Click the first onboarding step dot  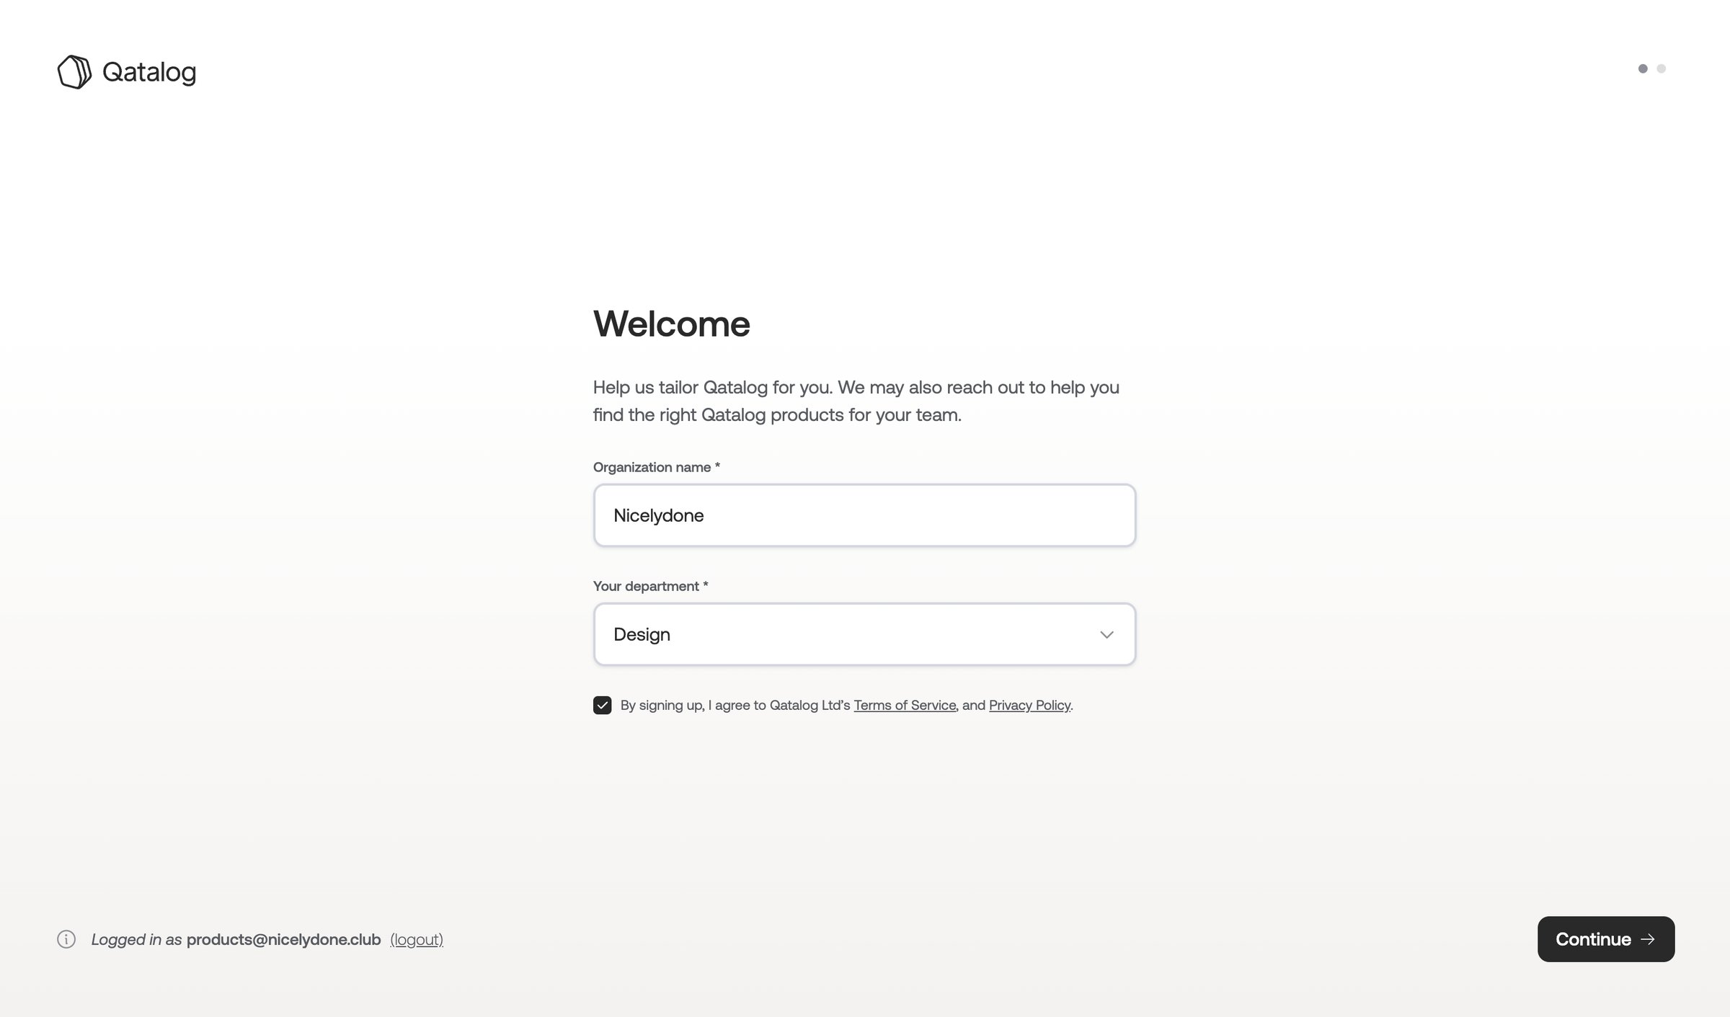pyautogui.click(x=1643, y=68)
